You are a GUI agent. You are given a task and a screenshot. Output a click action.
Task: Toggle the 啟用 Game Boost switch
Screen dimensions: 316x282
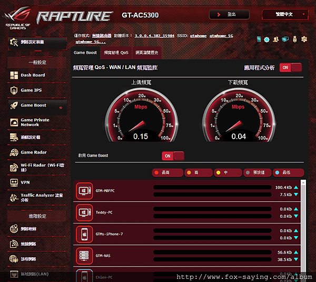(173, 156)
